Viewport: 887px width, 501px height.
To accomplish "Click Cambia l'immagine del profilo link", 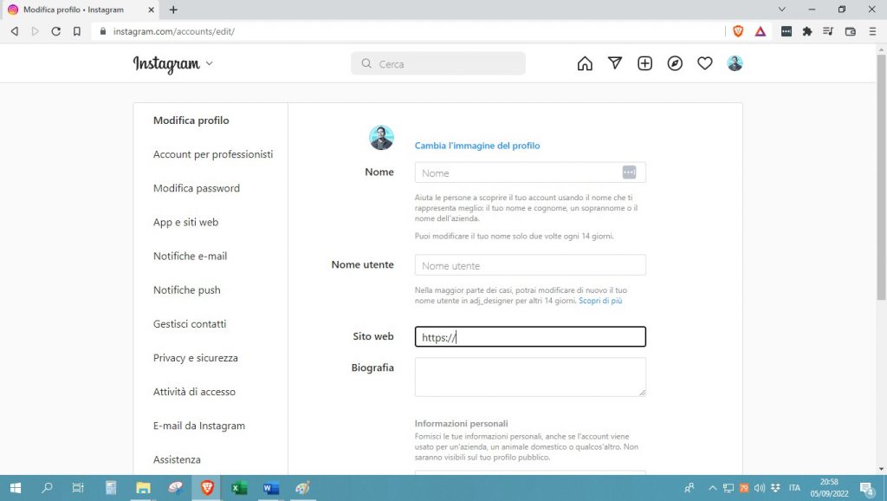I will click(x=477, y=146).
